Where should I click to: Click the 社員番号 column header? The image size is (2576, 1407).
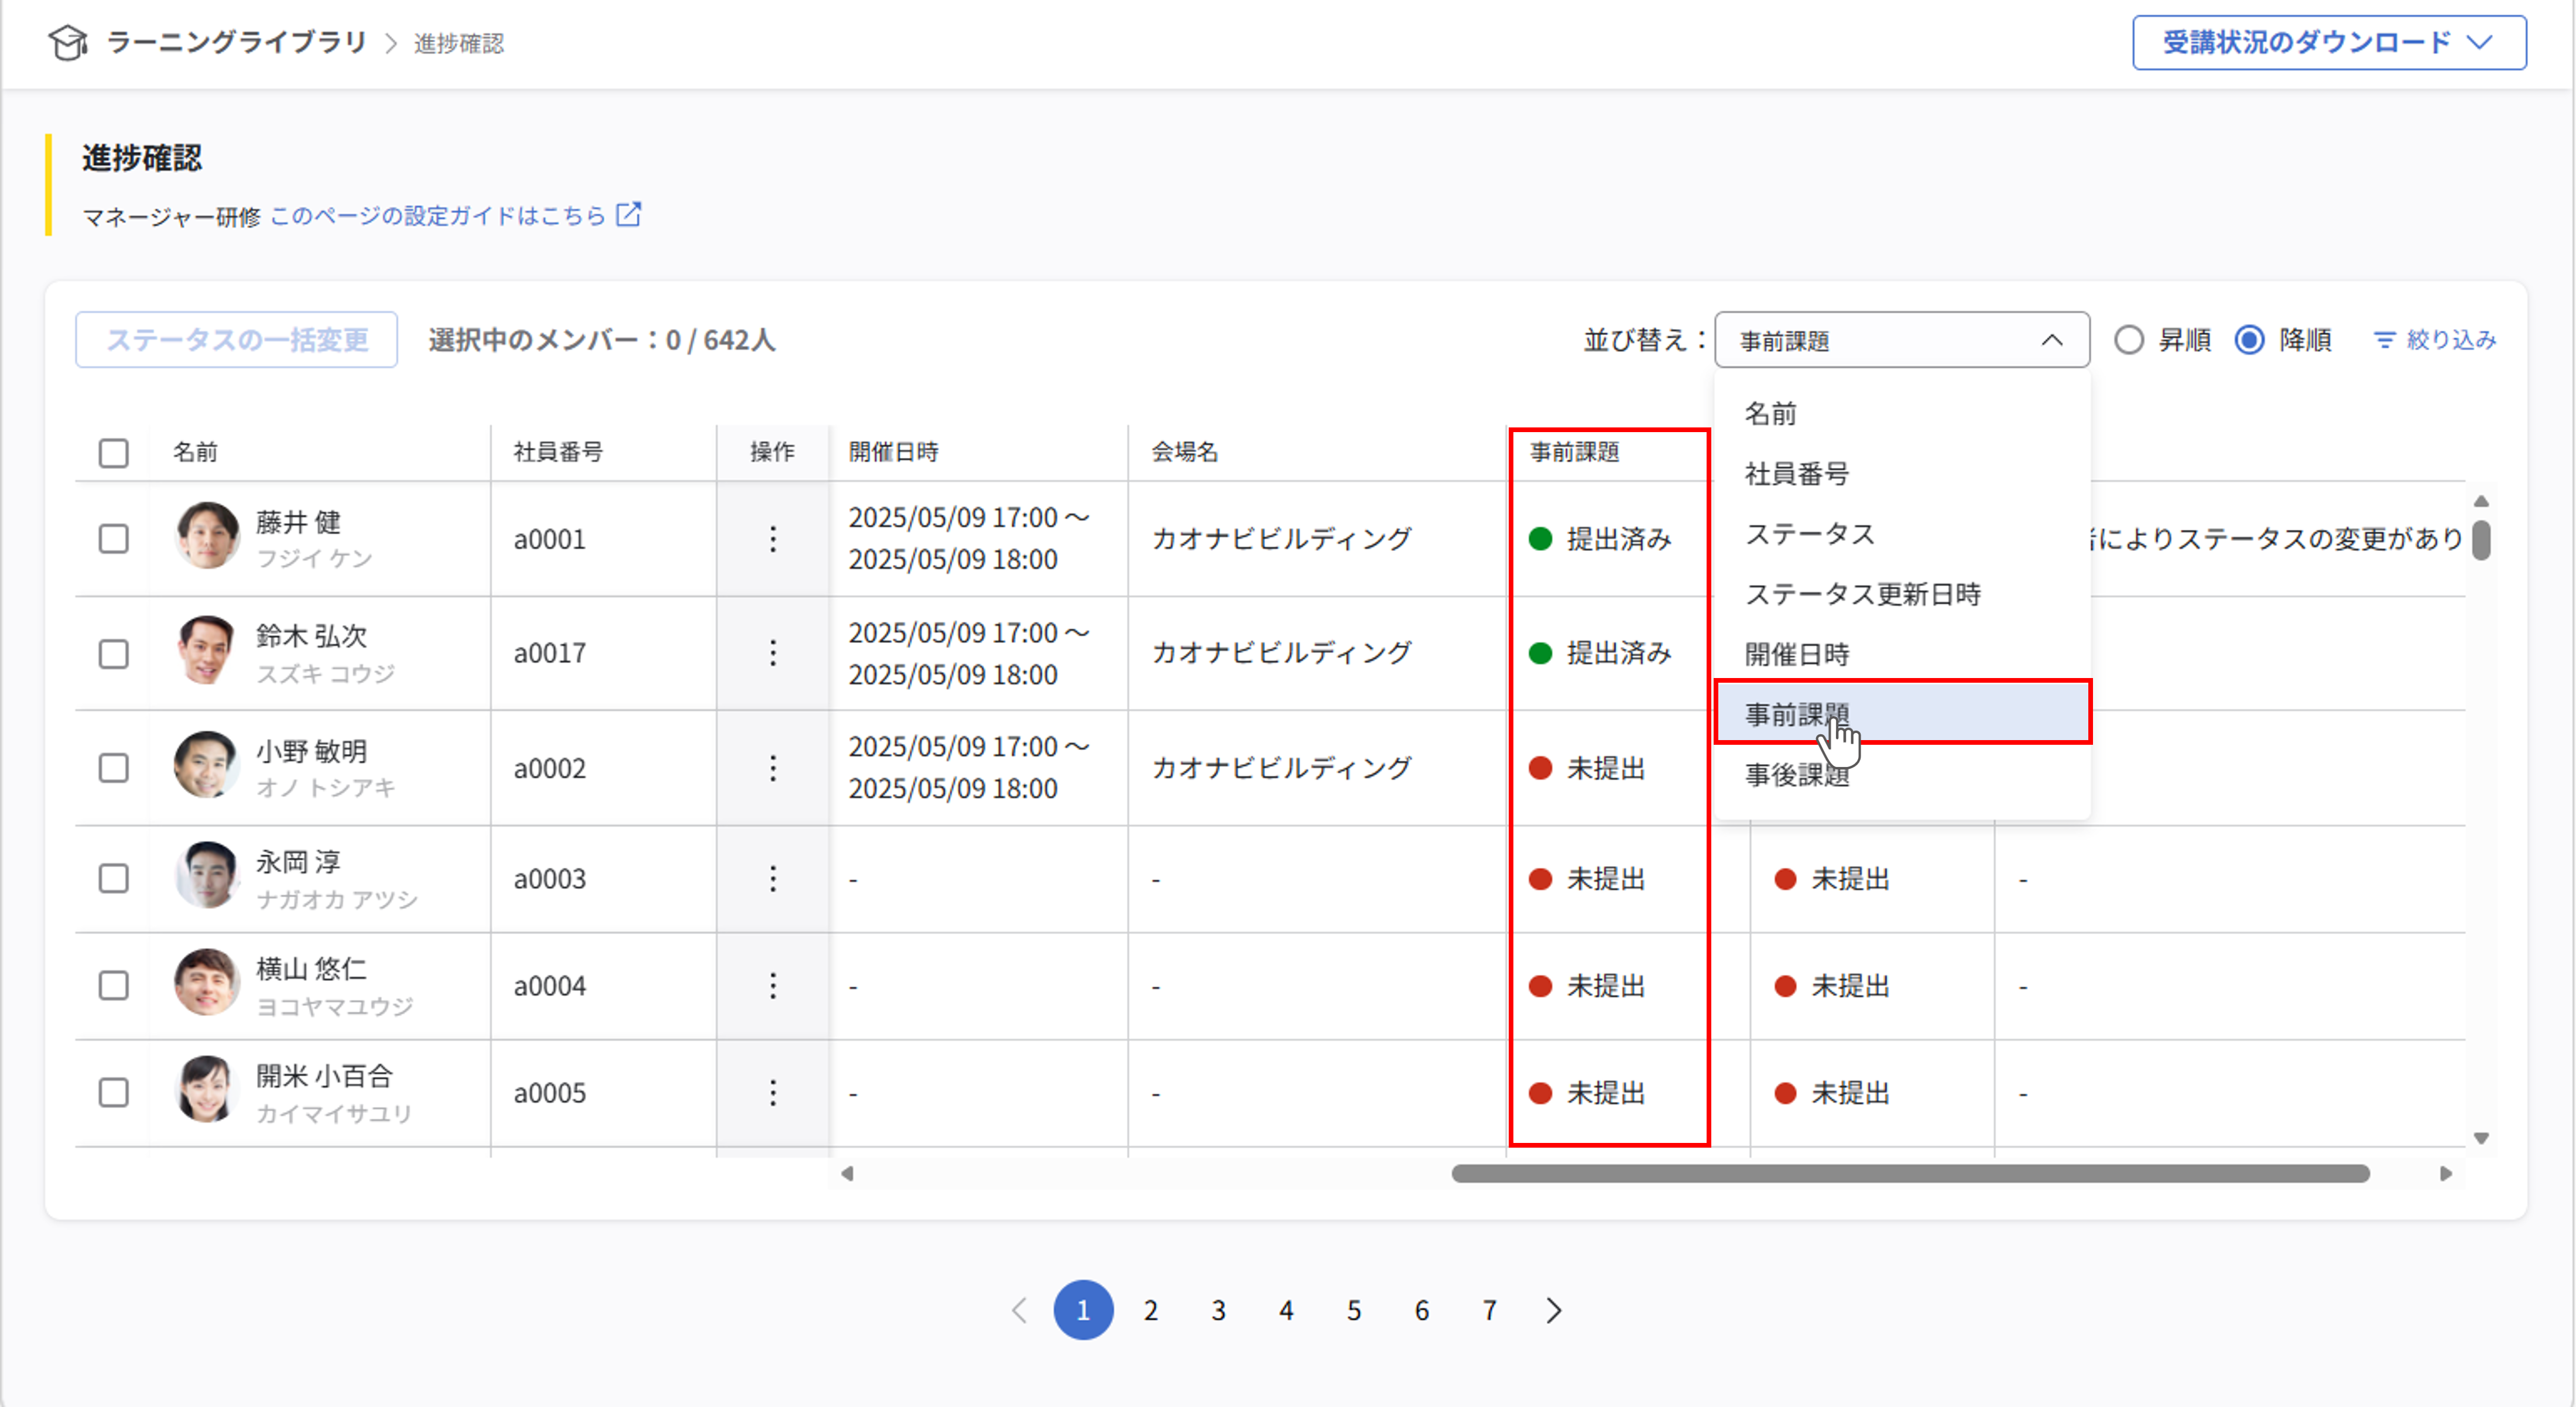(558, 453)
